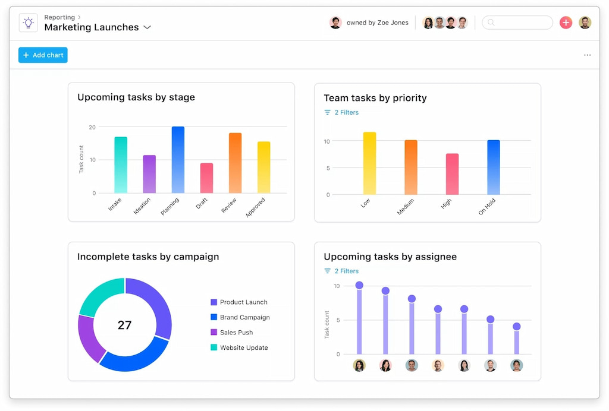Click the filter icon on assignee chart
Viewport: 609px width, 411px height.
point(328,271)
